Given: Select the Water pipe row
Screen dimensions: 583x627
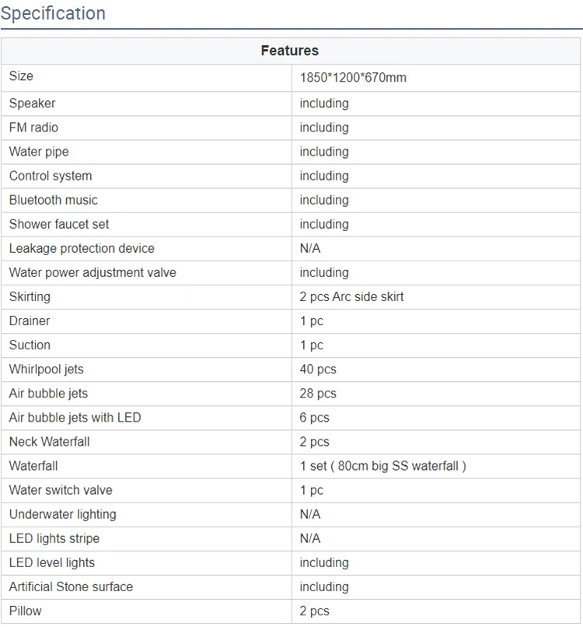Looking at the screenshot, I should (x=39, y=152).
